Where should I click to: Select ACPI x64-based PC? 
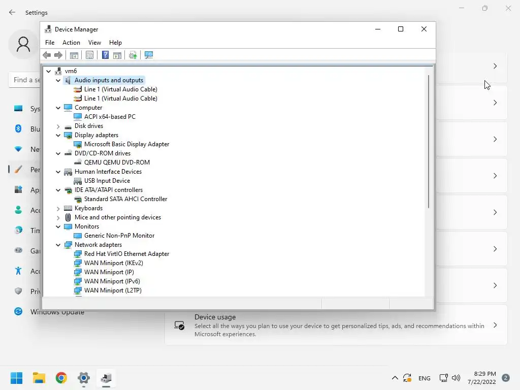click(110, 117)
